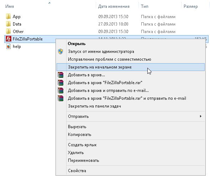The image size is (210, 181).
Task: Select archive "FileZillaPortable.rar" и отправить по e-mail
Action: [x=131, y=98]
